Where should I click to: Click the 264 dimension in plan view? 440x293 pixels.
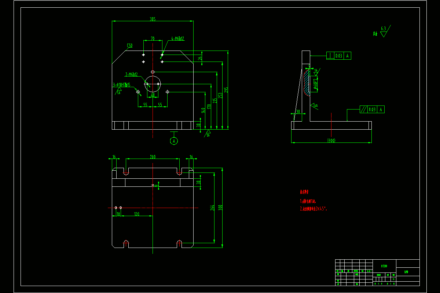(212, 209)
